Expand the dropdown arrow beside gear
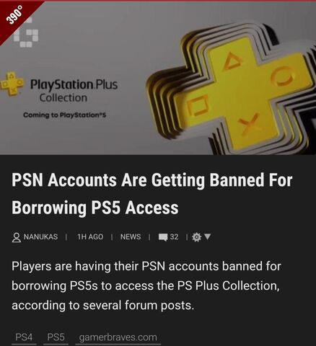This screenshot has height=346, width=316. pyautogui.click(x=208, y=236)
